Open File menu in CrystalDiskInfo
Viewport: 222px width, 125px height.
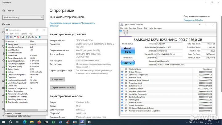pyautogui.click(x=121, y=28)
